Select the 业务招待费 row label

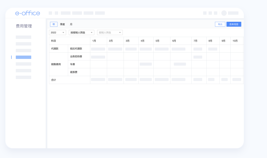[x=76, y=57]
